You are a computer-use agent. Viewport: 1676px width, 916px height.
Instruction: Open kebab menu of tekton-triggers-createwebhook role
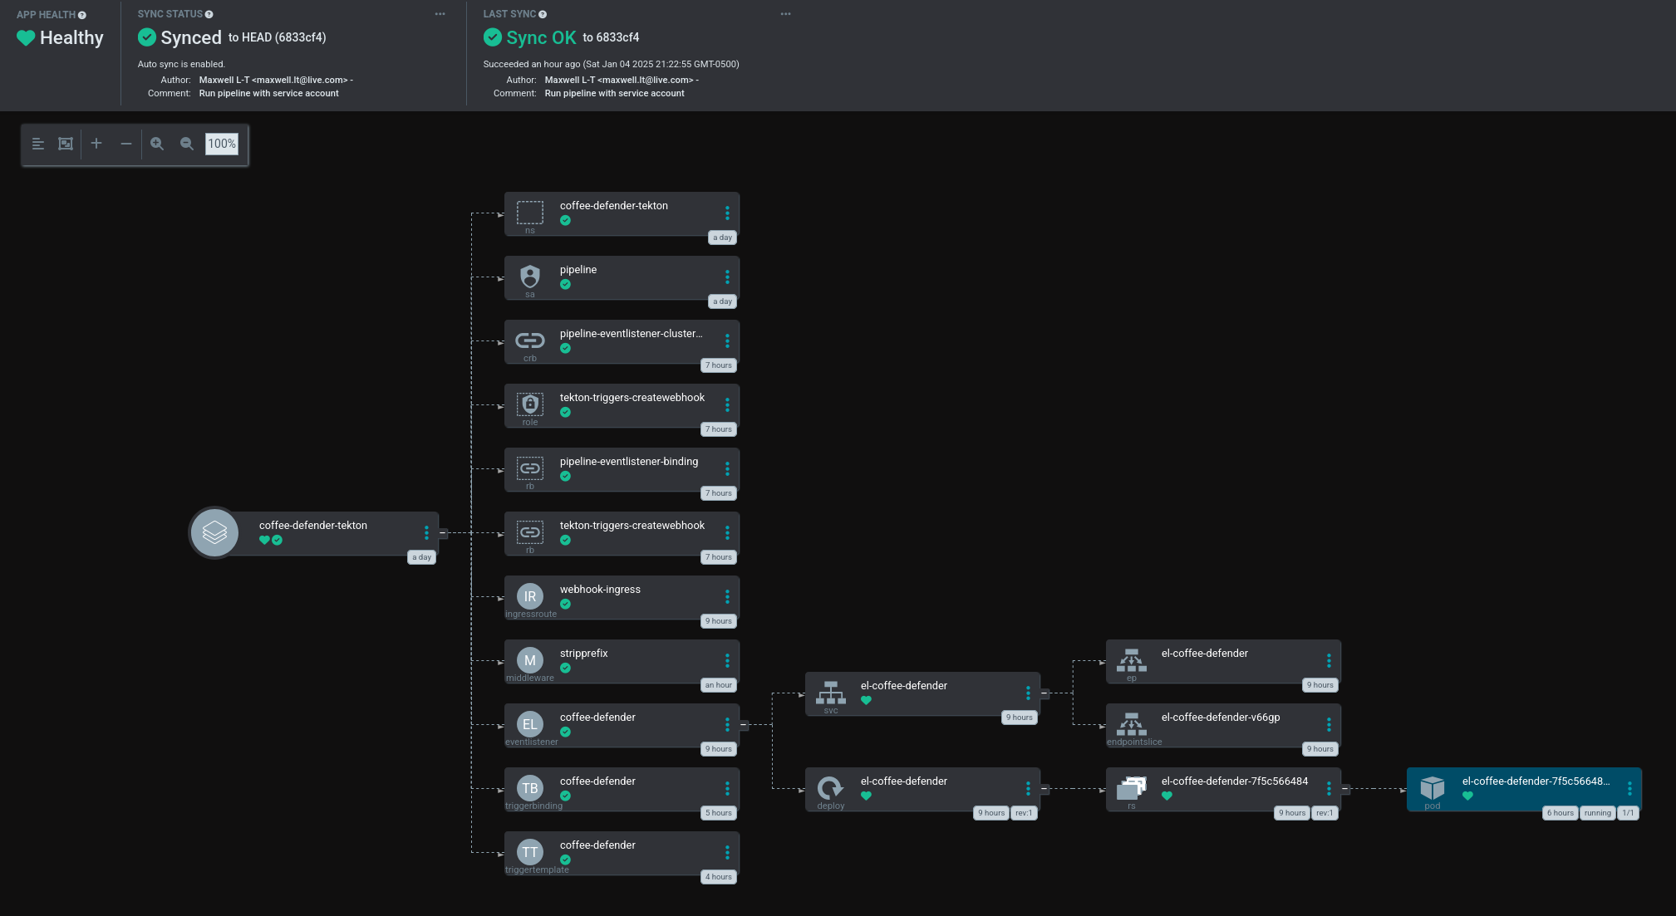pos(727,405)
